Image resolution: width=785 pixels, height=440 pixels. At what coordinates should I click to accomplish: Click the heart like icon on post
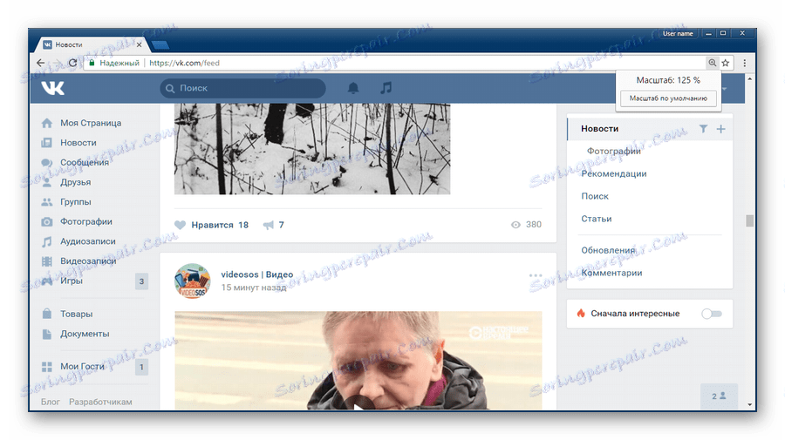click(x=181, y=225)
